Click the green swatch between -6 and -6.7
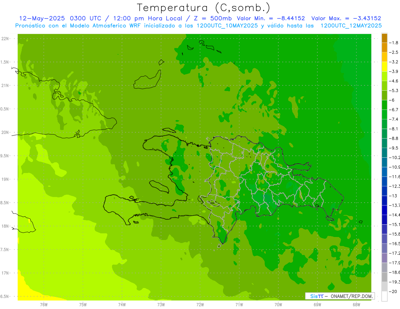This screenshot has width=400, height=309. [385, 105]
